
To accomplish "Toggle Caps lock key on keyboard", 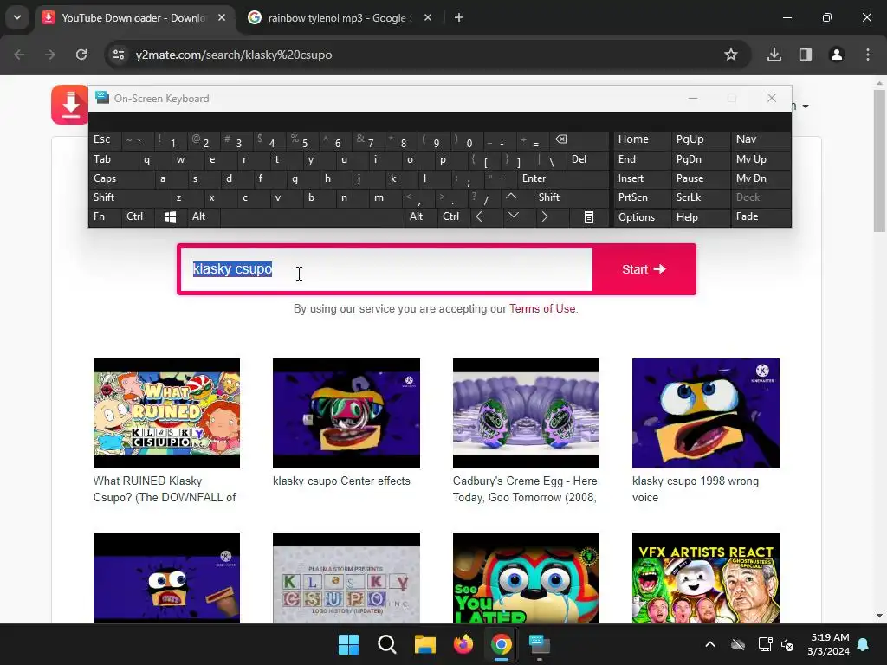I will point(121,178).
